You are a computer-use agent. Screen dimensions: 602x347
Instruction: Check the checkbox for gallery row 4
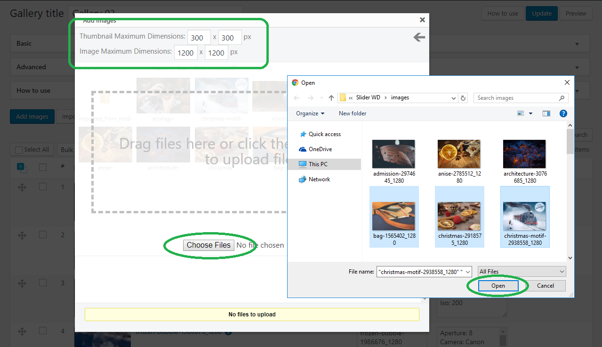coord(43,331)
